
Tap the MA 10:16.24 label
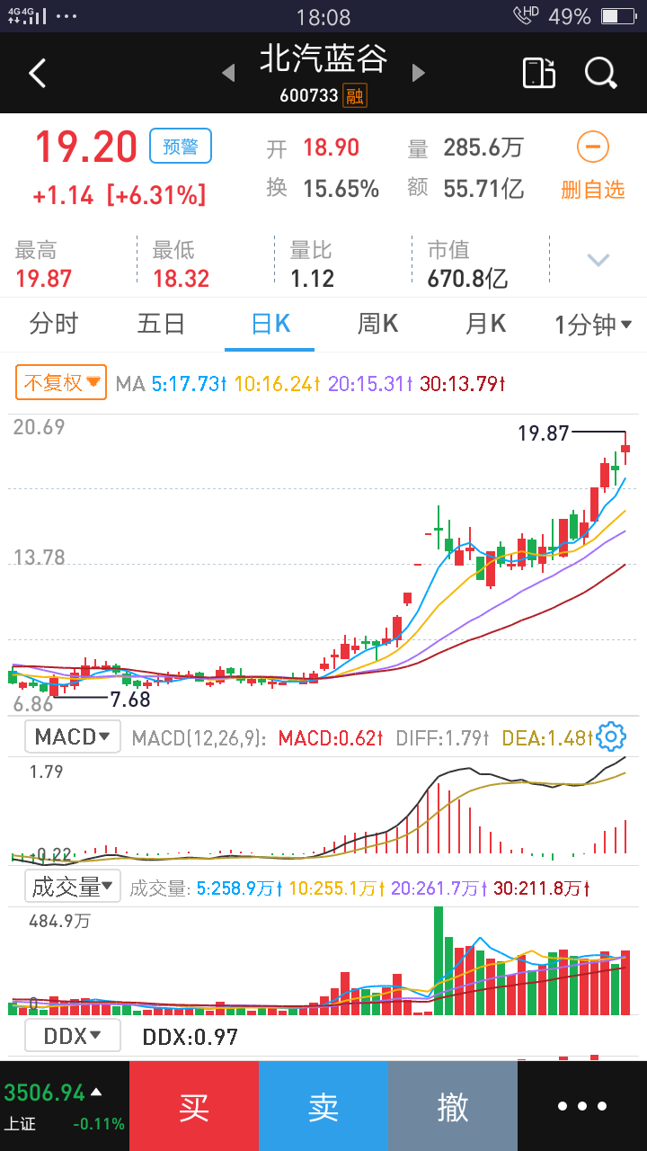click(x=278, y=384)
